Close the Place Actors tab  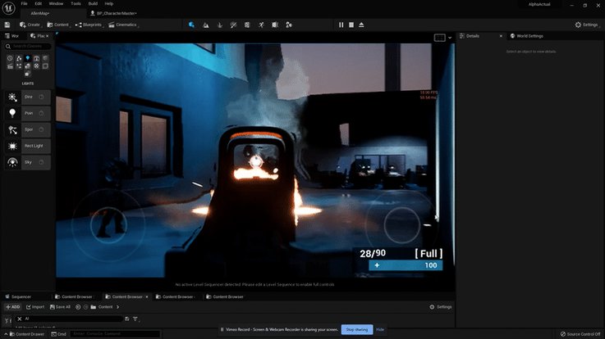pyautogui.click(x=47, y=36)
